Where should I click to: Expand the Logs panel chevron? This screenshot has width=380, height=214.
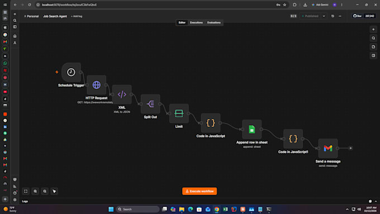pos(376,201)
